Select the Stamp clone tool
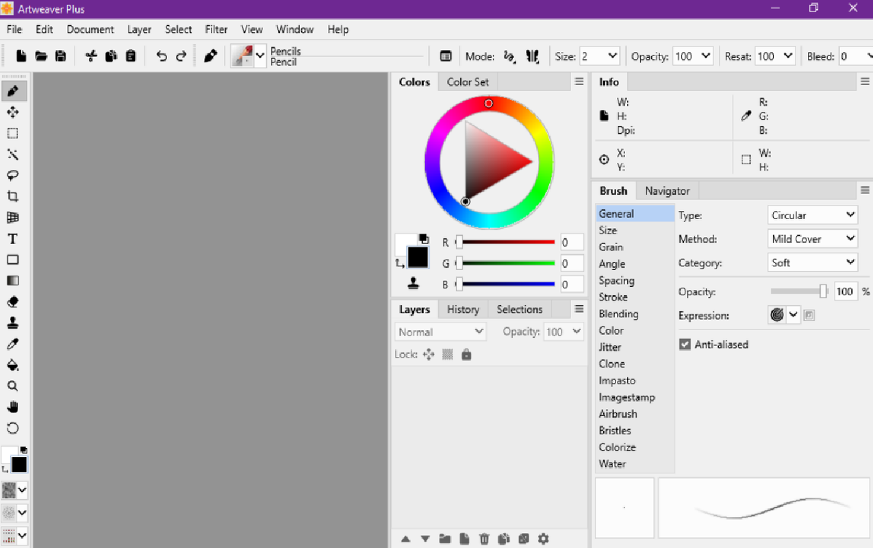The width and height of the screenshot is (873, 548). 13,323
